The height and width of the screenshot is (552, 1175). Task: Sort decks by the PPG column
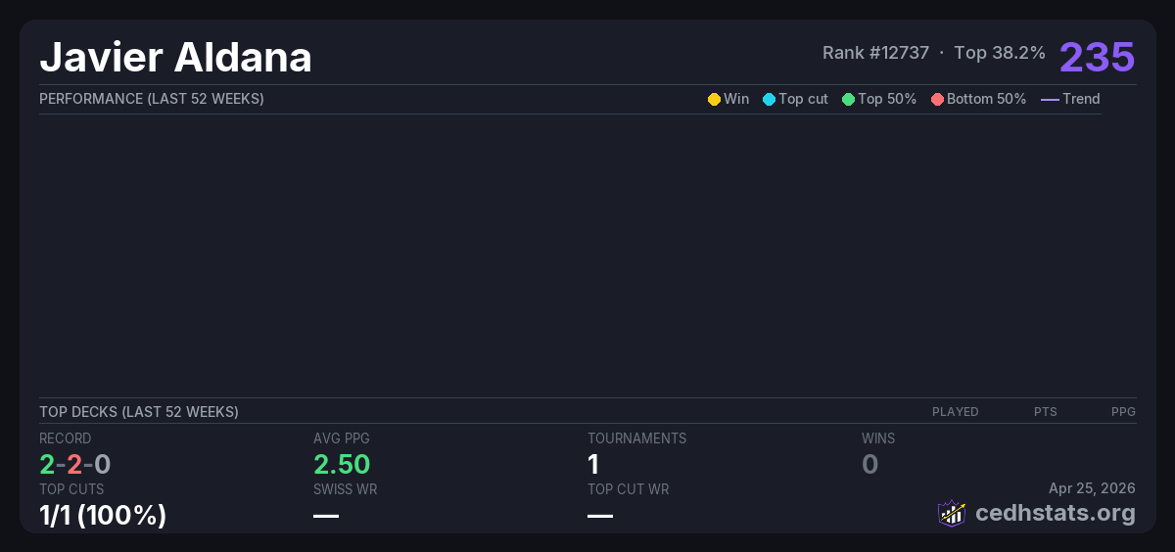coord(1123,412)
